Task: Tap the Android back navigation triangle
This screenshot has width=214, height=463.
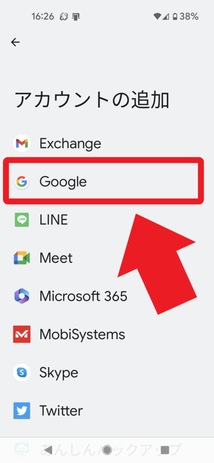Action: (x=48, y=450)
